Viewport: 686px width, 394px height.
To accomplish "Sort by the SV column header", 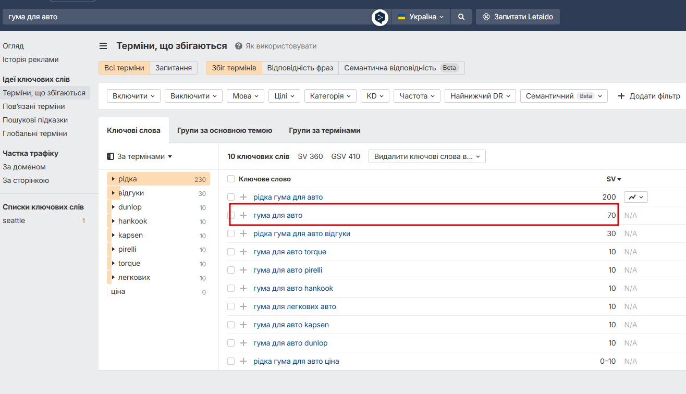I will pos(614,179).
